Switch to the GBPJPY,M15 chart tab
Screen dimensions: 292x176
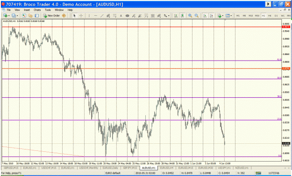[130, 168]
